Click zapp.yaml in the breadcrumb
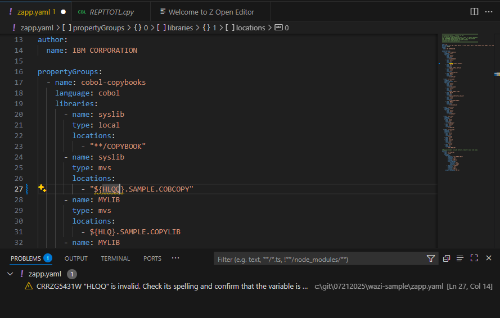The height and width of the screenshot is (318, 500). pos(37,28)
